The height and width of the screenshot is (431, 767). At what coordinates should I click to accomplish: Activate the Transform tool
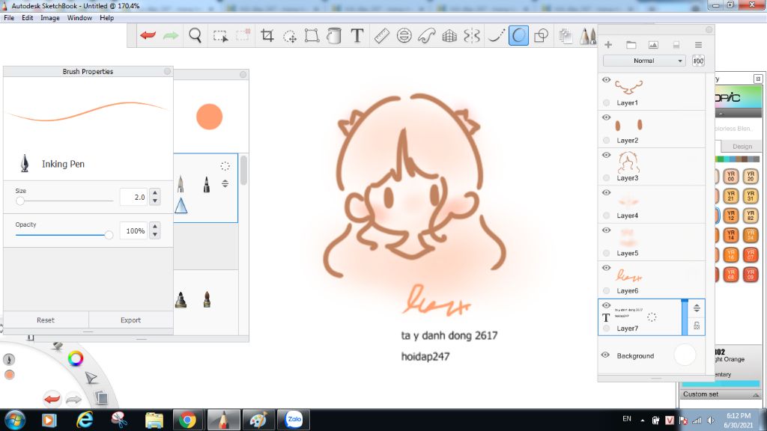(312, 35)
